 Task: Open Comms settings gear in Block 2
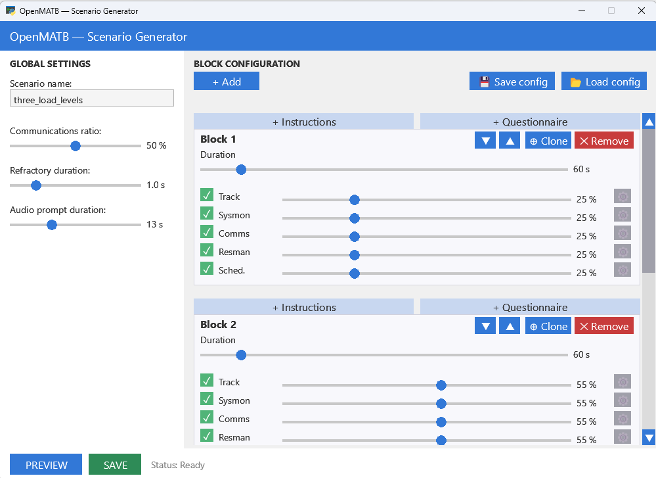point(622,419)
